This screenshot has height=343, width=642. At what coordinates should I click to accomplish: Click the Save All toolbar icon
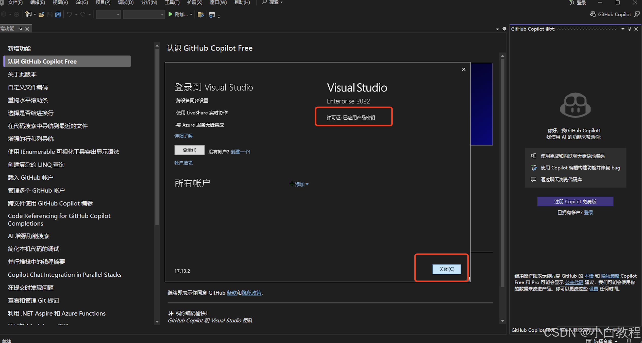point(58,14)
